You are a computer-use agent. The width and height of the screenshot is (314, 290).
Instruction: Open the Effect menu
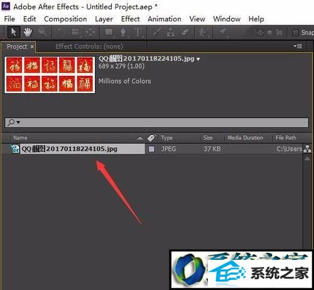(131, 19)
